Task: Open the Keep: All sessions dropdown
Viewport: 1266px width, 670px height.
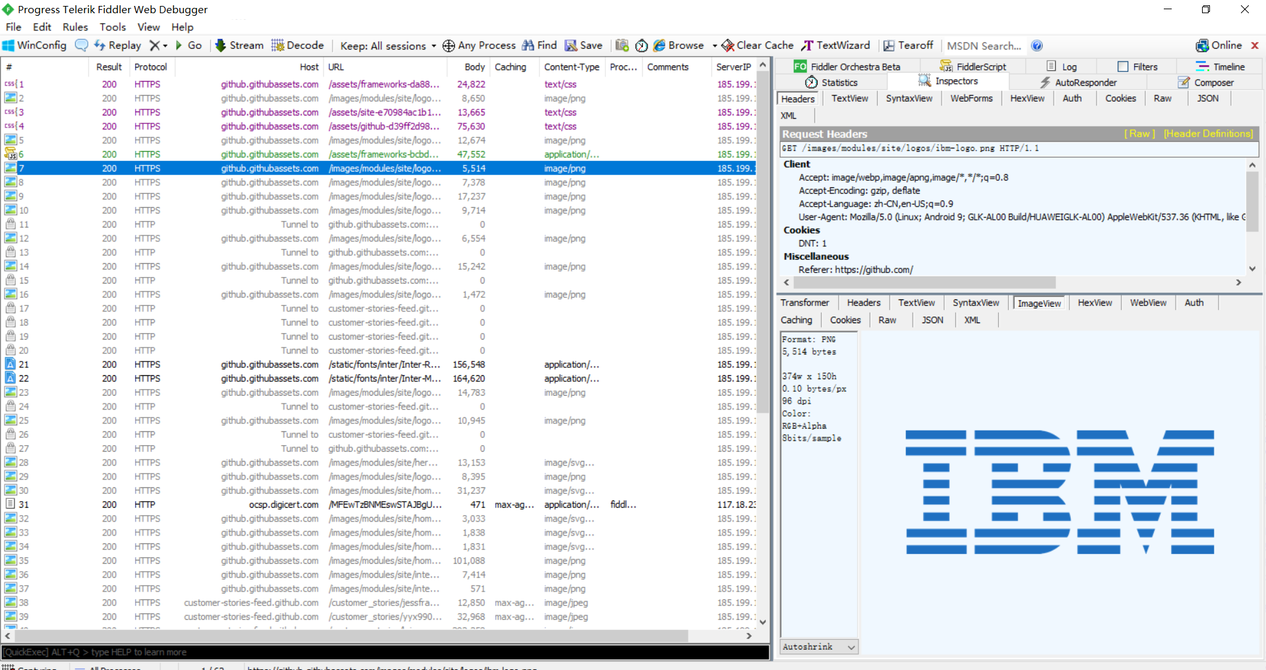Action: [388, 46]
